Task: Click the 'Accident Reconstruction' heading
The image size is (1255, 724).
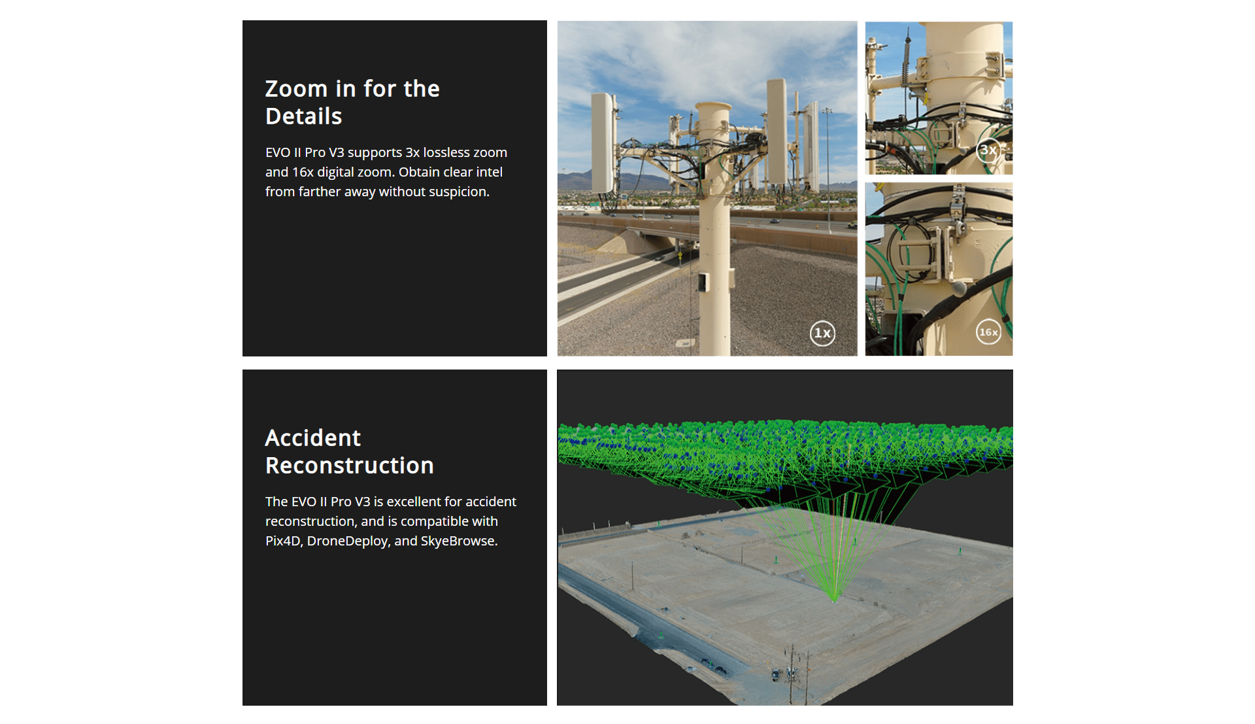Action: click(350, 451)
